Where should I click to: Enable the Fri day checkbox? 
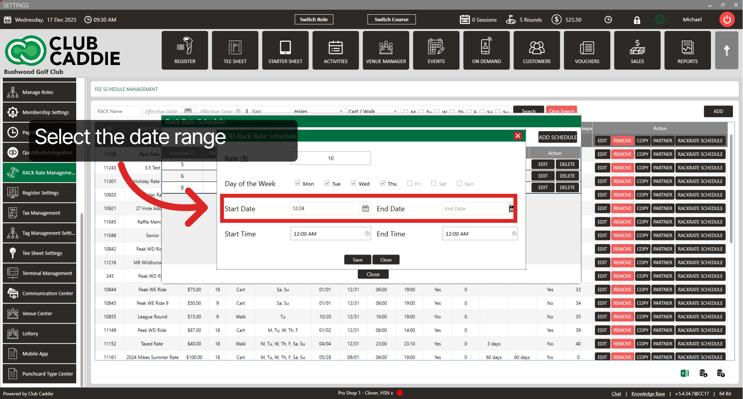pyautogui.click(x=410, y=183)
